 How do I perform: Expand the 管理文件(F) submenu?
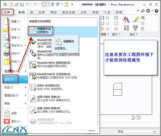click(15, 71)
